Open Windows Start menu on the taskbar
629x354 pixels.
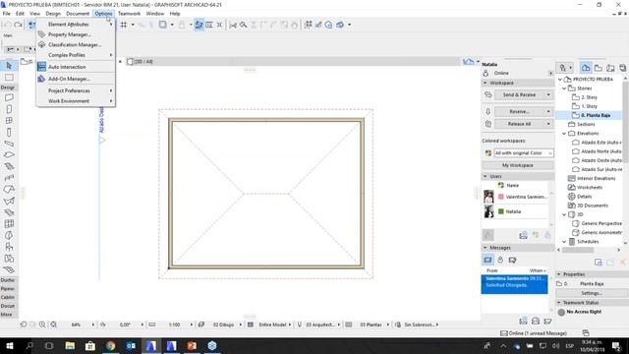click(9, 345)
